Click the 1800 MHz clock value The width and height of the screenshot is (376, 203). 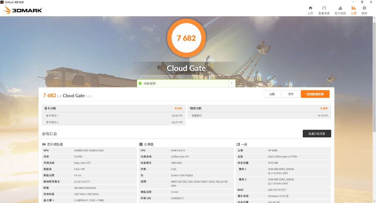click(177, 163)
